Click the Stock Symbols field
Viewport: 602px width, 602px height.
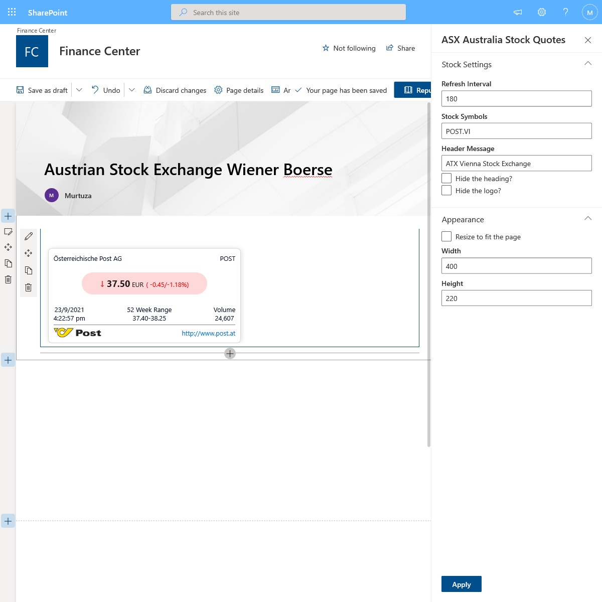517,131
